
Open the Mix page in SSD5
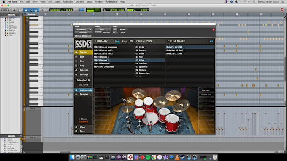pyautogui.click(x=83, y=61)
